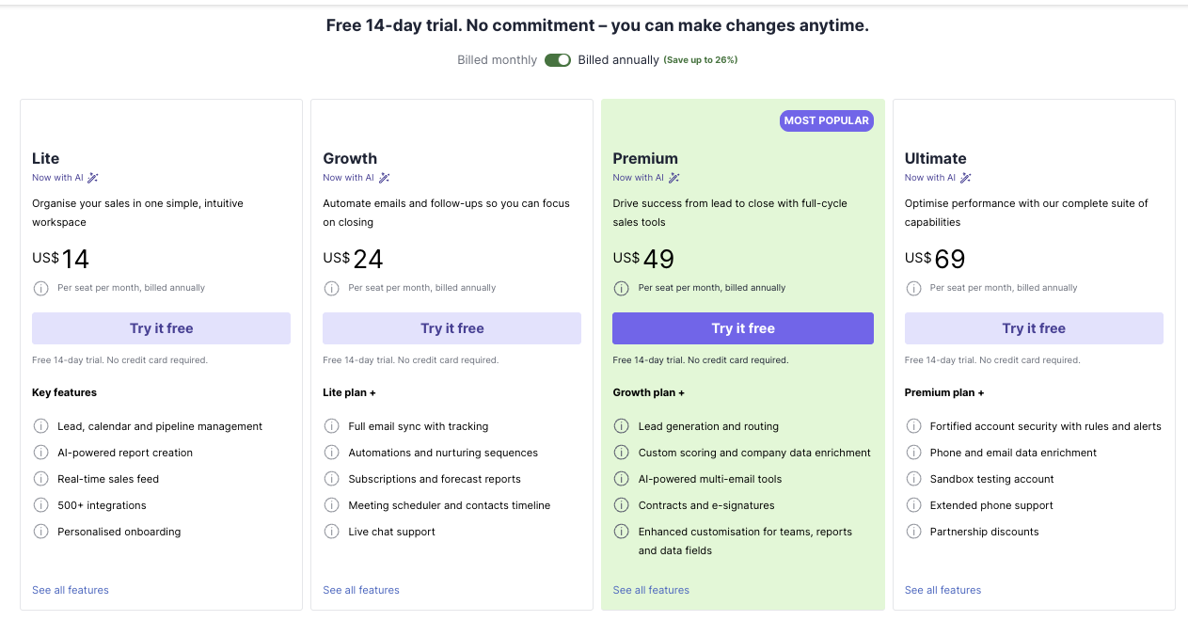1188x621 pixels.
Task: Start the Premium plan with Try it free
Action: pyautogui.click(x=743, y=328)
